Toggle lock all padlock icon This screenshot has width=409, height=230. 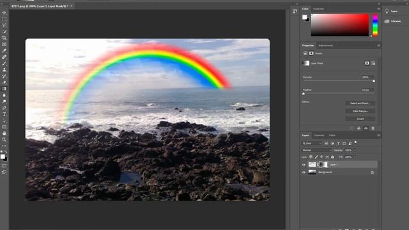(x=332, y=157)
